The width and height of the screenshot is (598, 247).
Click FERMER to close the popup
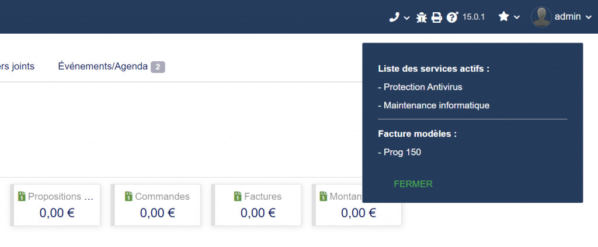pos(413,184)
